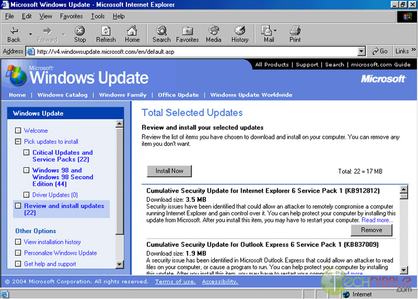Click the box next to Welcome

tap(18, 130)
